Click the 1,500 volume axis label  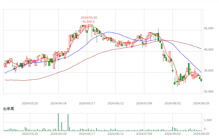tap(208, 120)
